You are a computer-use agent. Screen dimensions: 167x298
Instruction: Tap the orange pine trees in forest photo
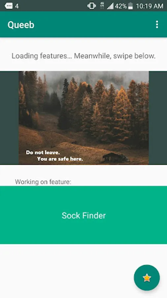click(x=106, y=106)
